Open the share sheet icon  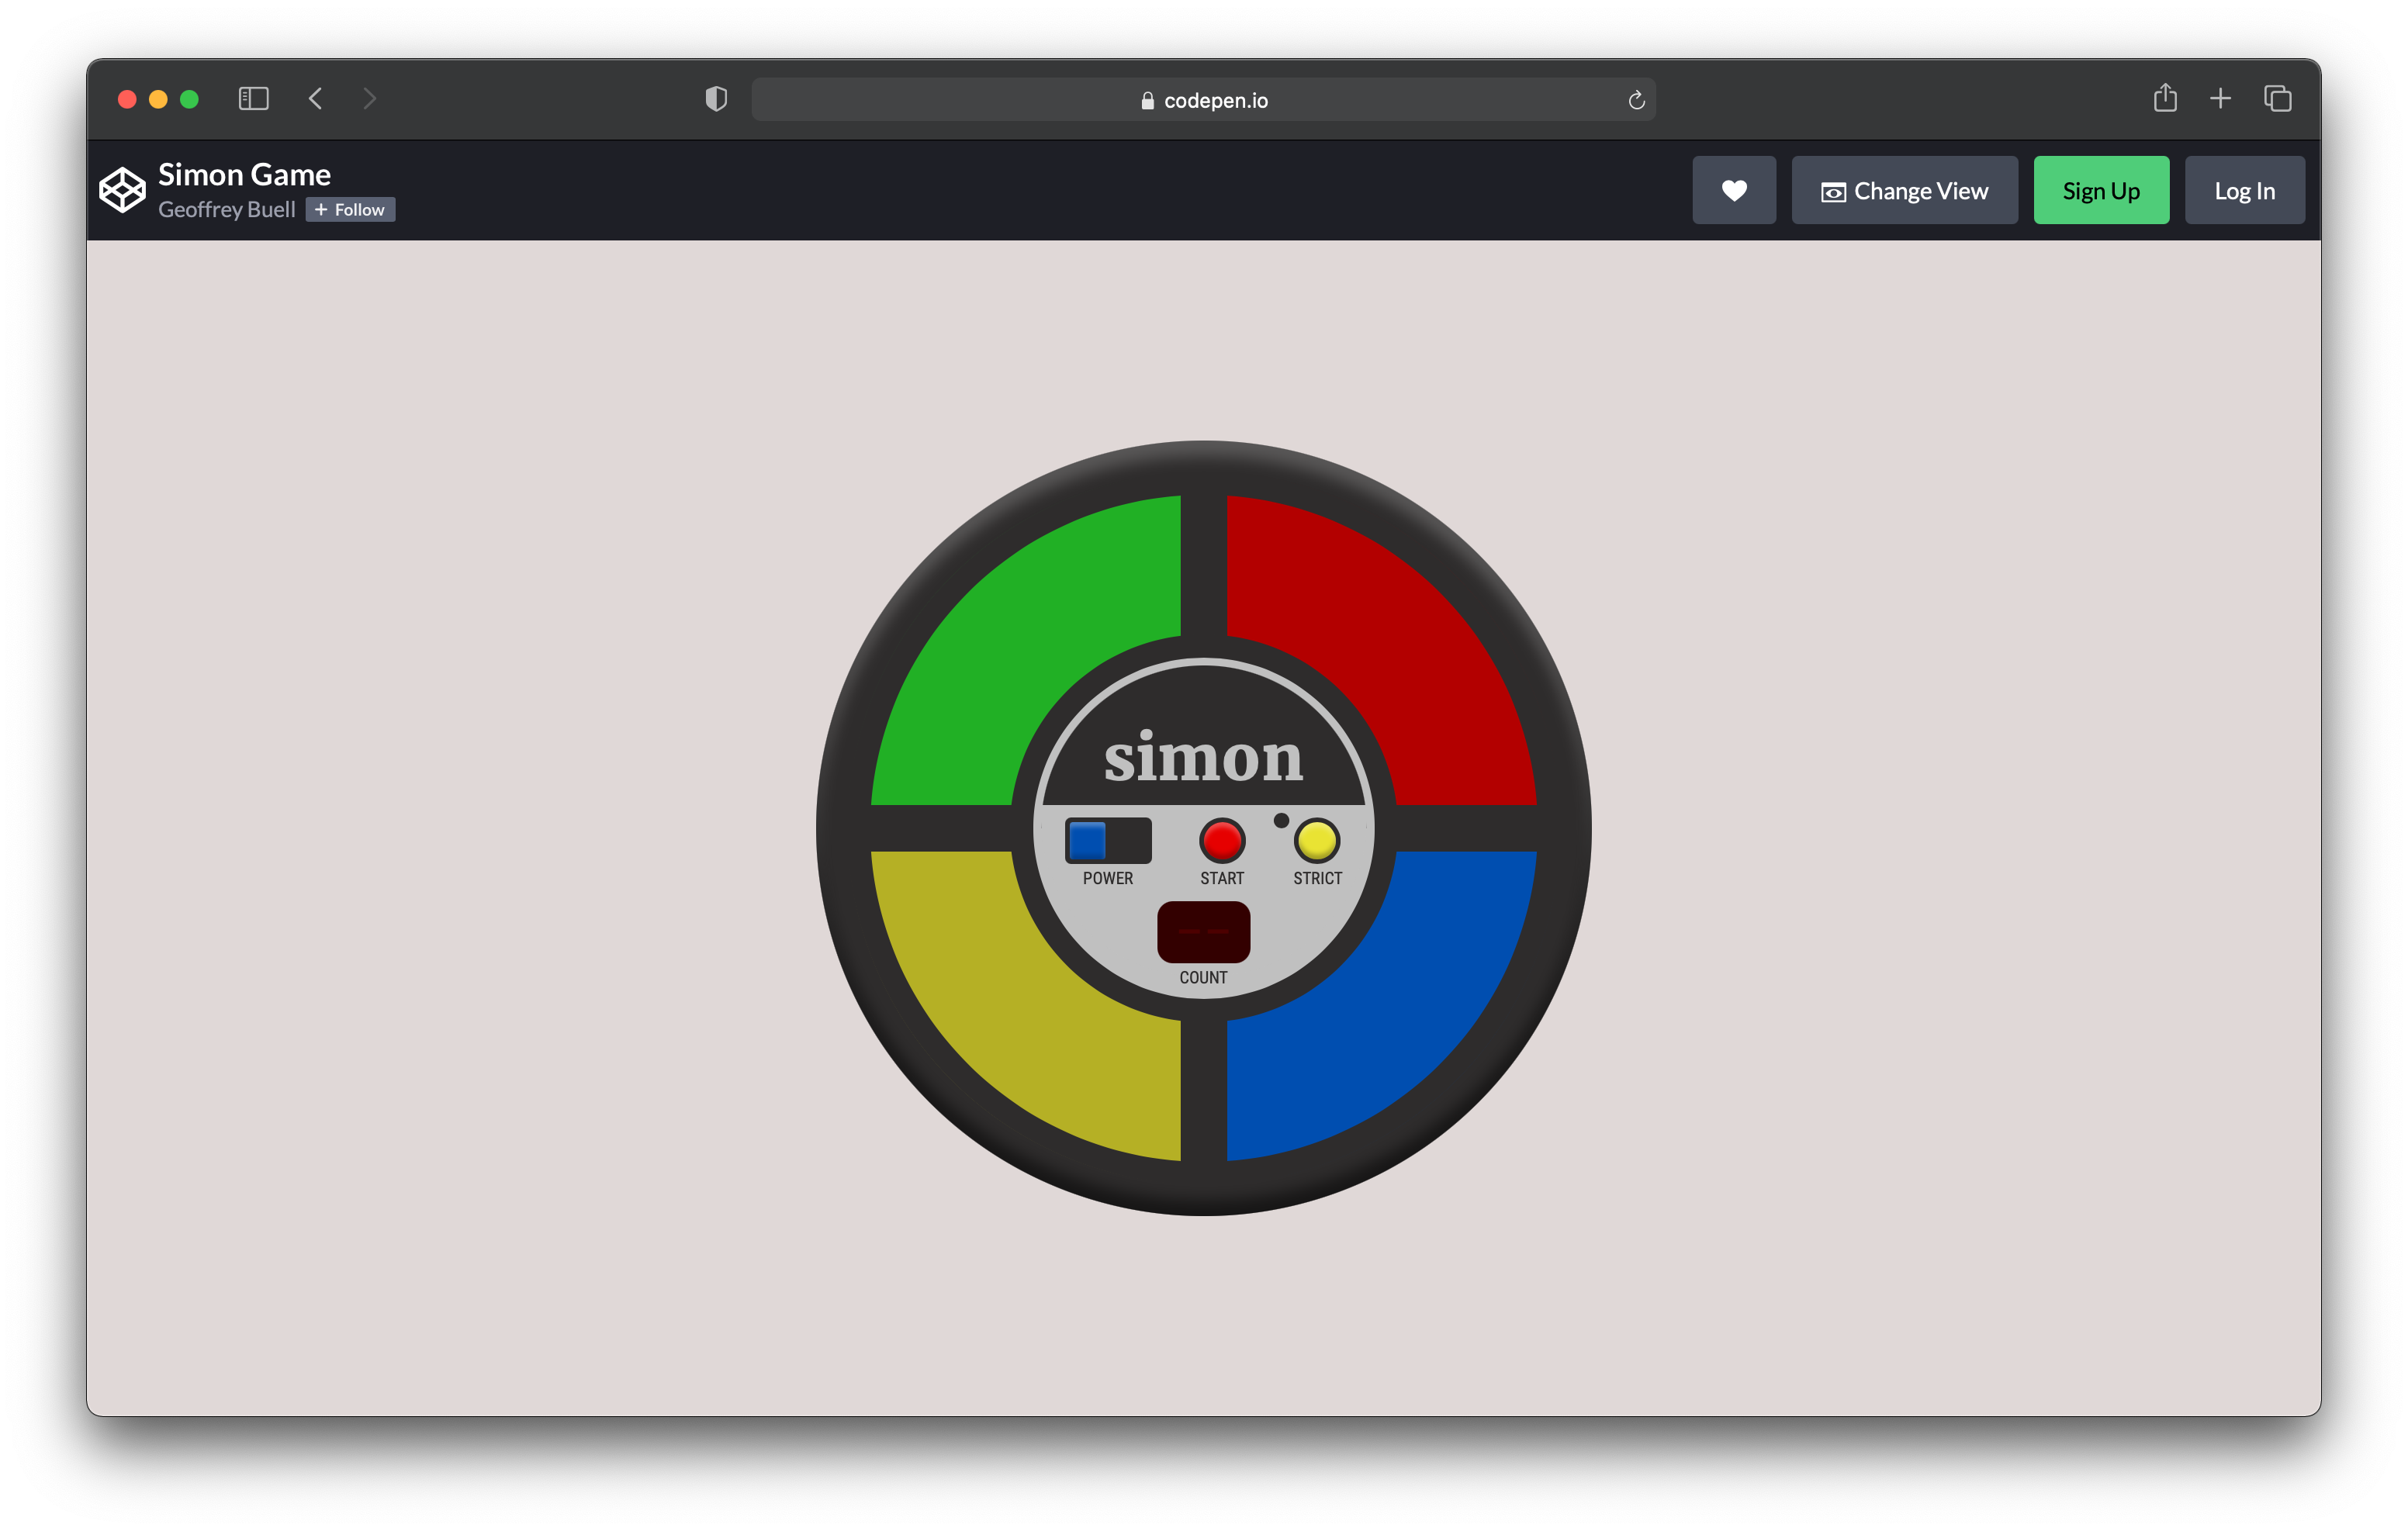tap(2164, 98)
